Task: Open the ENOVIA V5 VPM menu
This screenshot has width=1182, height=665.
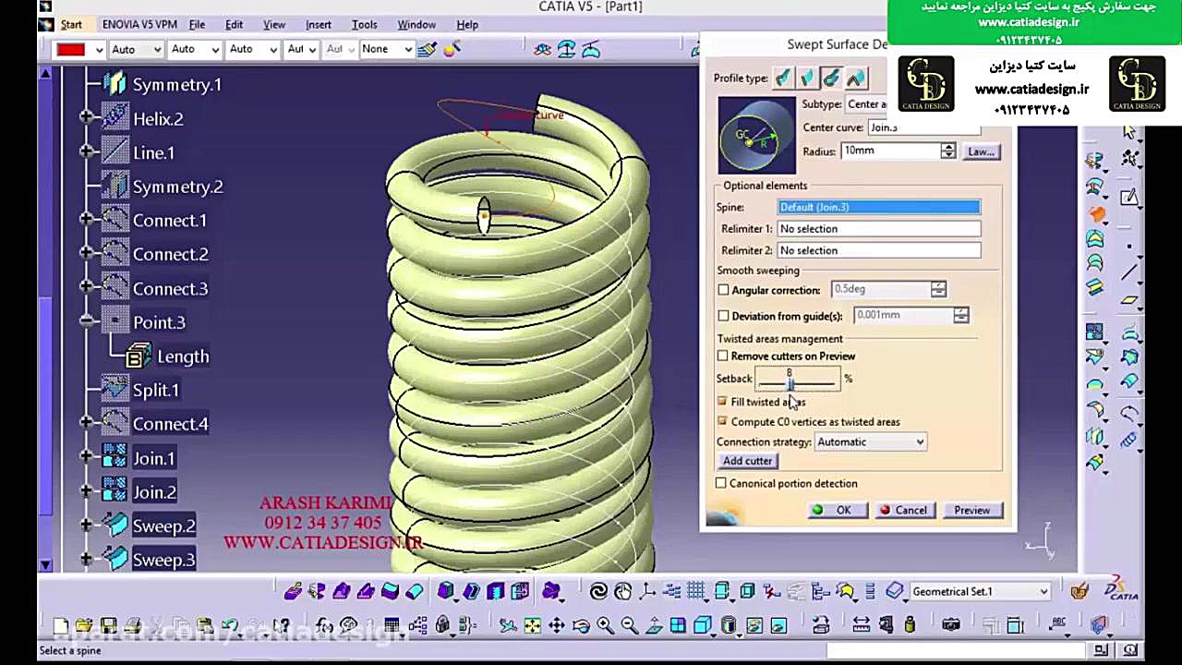Action: pyautogui.click(x=141, y=25)
